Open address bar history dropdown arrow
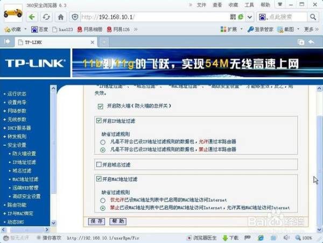 [250, 17]
